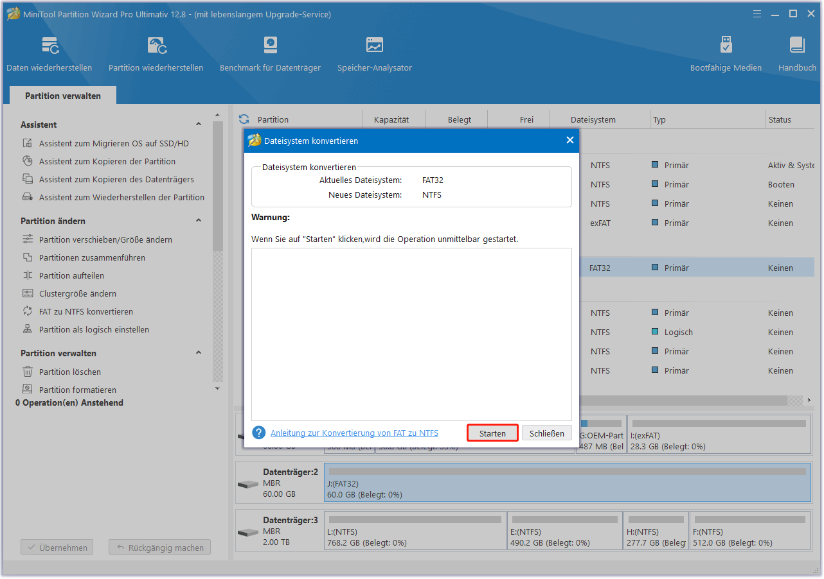Open Daten wiederherstellen tool

[49, 55]
